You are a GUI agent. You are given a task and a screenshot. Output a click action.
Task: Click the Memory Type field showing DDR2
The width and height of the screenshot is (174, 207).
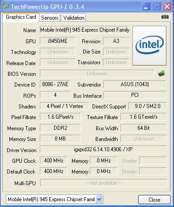point(60,128)
